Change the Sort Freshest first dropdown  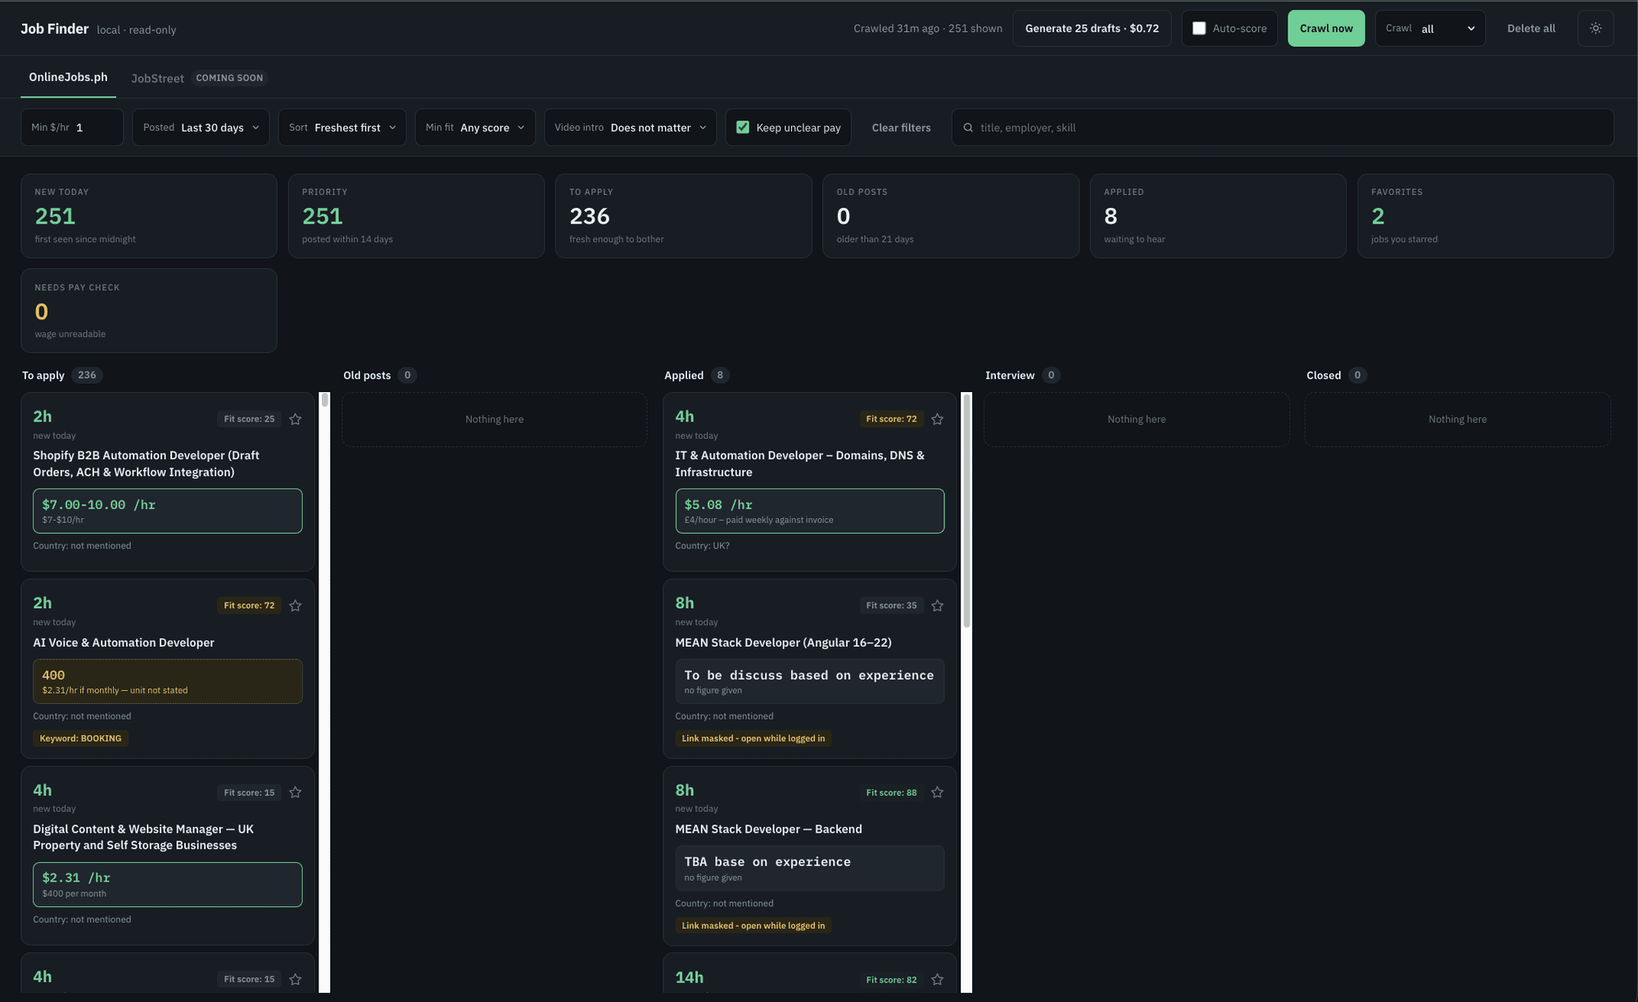342,128
